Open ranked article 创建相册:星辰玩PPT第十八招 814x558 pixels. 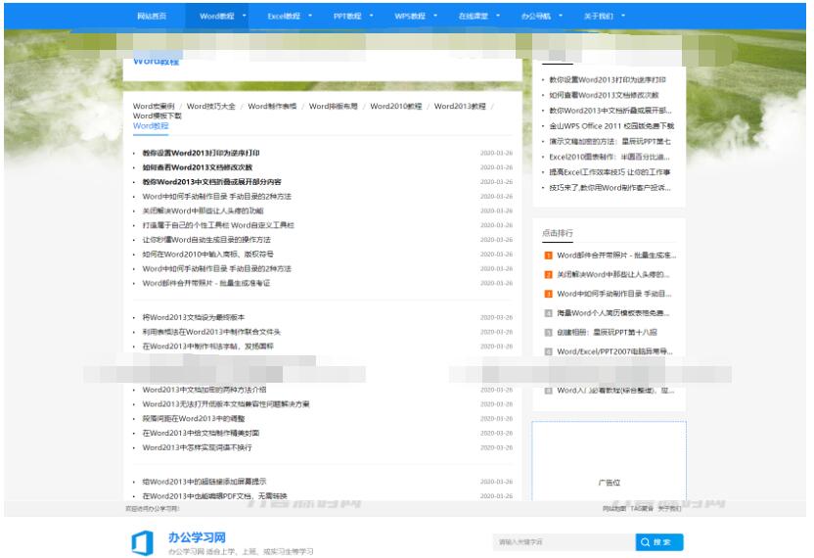607,333
